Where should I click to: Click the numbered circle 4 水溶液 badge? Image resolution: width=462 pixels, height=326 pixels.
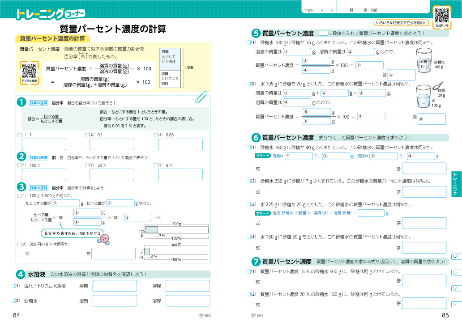(x=20, y=274)
